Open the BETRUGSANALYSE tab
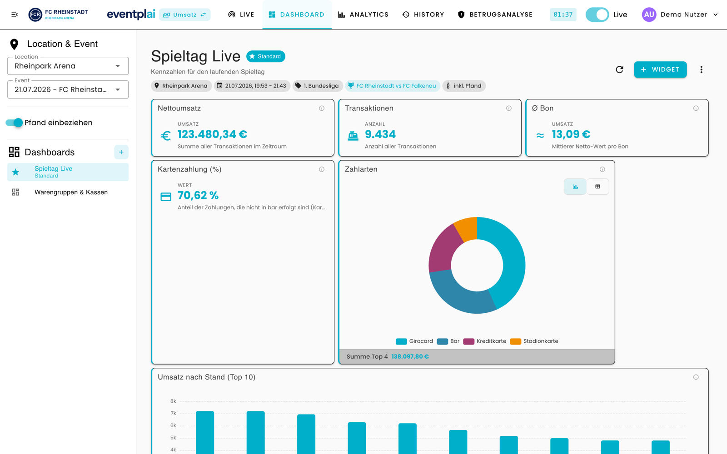Image resolution: width=727 pixels, height=454 pixels. (x=495, y=15)
